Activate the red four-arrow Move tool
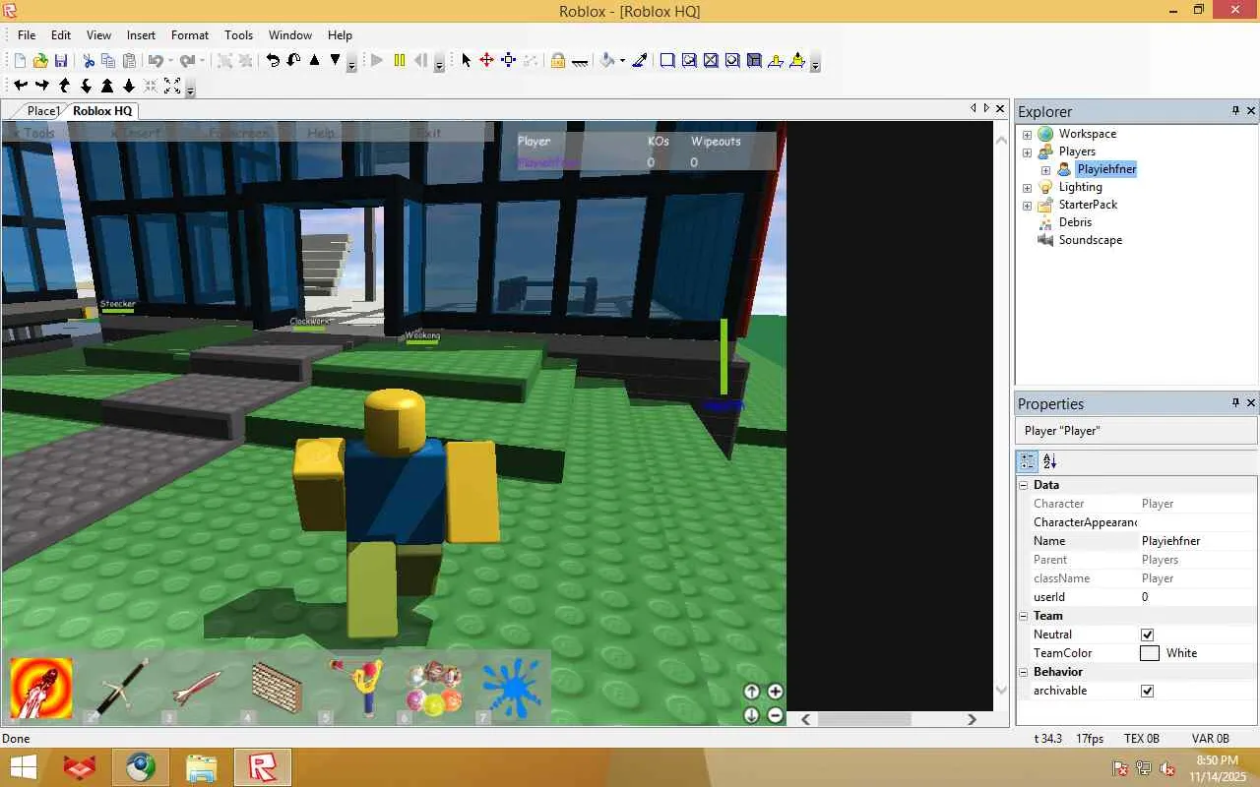Viewport: 1260px width, 787px height. coord(486,61)
